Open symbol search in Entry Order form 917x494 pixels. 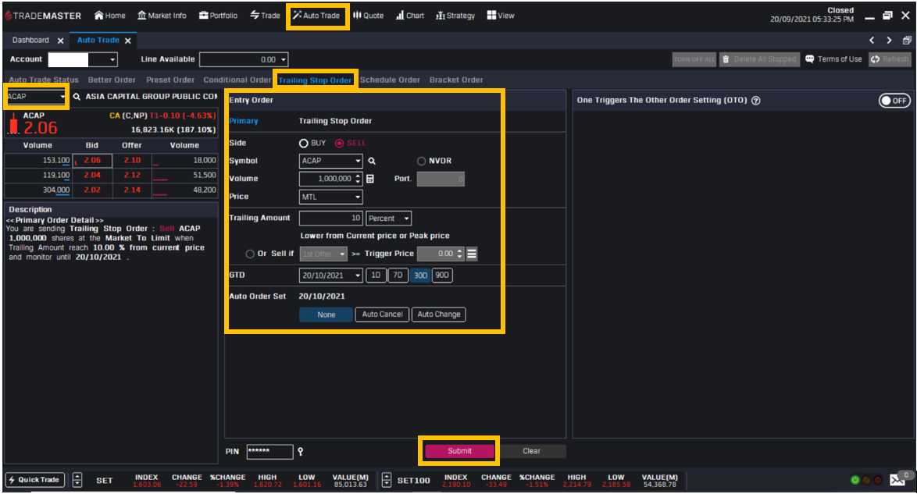[x=372, y=161]
